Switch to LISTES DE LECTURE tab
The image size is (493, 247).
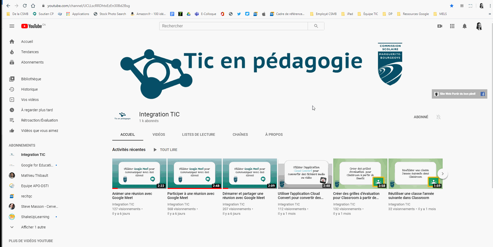pyautogui.click(x=198, y=134)
